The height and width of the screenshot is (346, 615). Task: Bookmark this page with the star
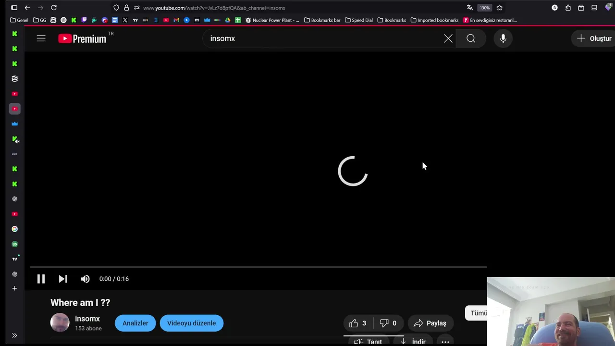coord(499,8)
